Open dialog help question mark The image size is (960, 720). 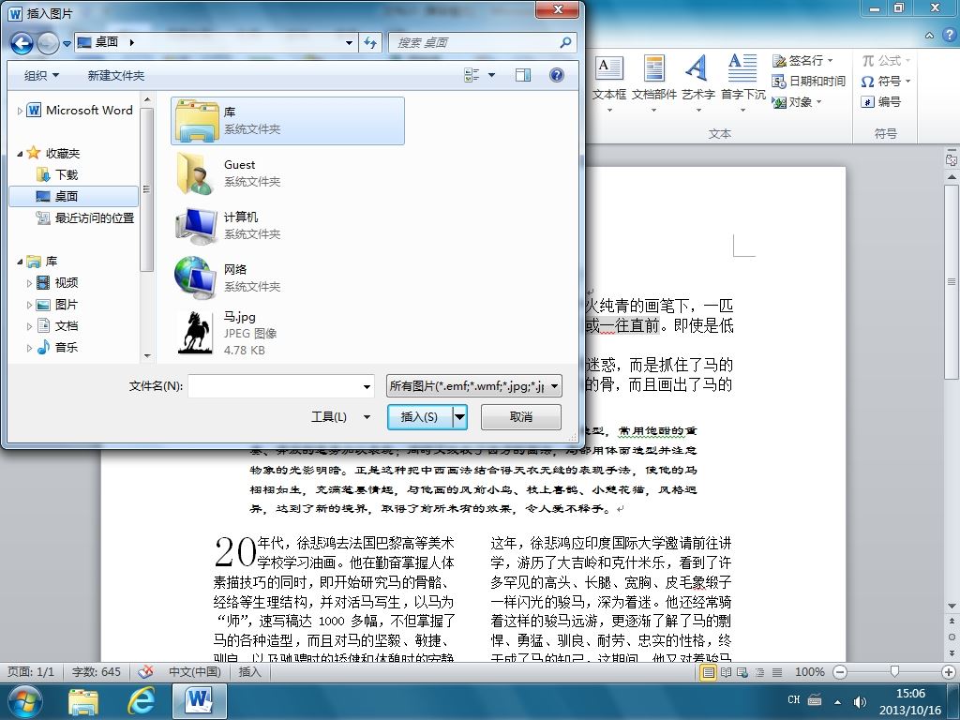click(557, 75)
